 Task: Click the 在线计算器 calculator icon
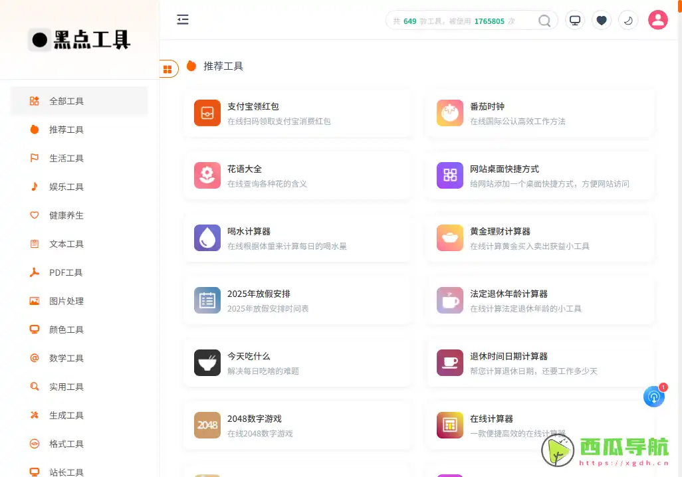[450, 425]
